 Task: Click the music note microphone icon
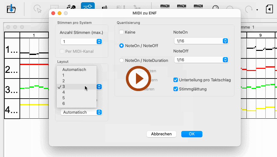point(71,8)
